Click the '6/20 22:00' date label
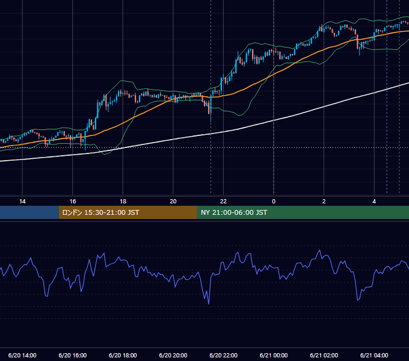Image resolution: width=409 pixels, height=361 pixels. 223,355
